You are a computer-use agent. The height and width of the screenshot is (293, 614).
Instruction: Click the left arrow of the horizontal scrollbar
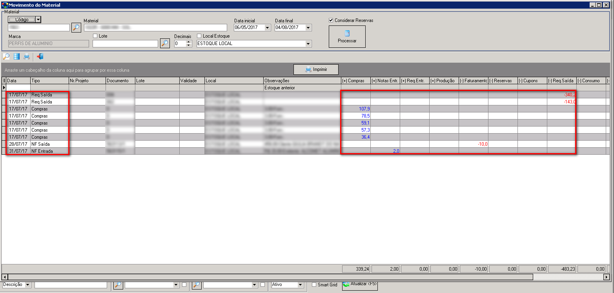(x=5, y=277)
